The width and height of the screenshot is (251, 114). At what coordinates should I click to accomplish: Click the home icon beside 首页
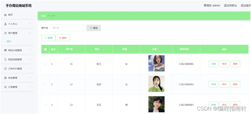[x=5, y=15]
